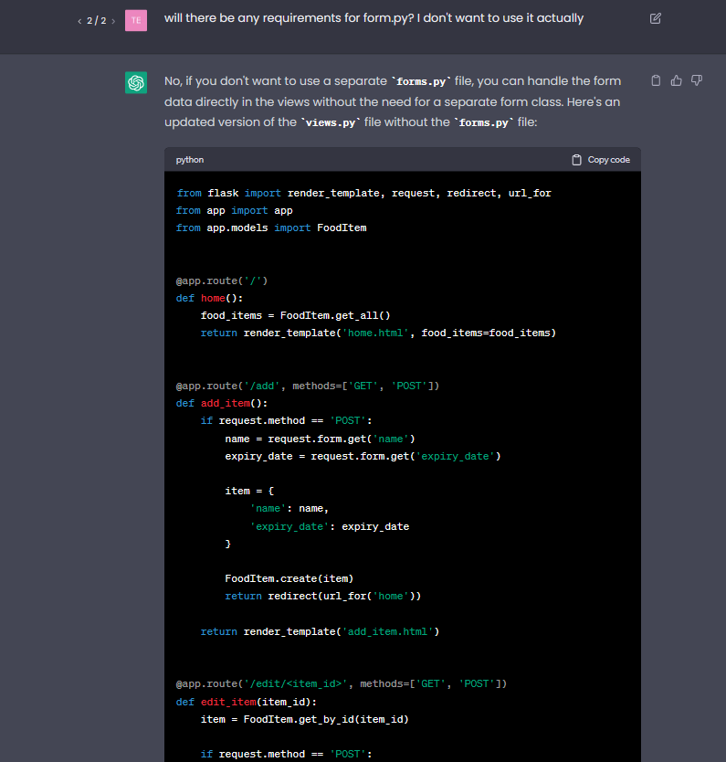
Task: Click the left chevron to view previous response
Action: pos(79,19)
